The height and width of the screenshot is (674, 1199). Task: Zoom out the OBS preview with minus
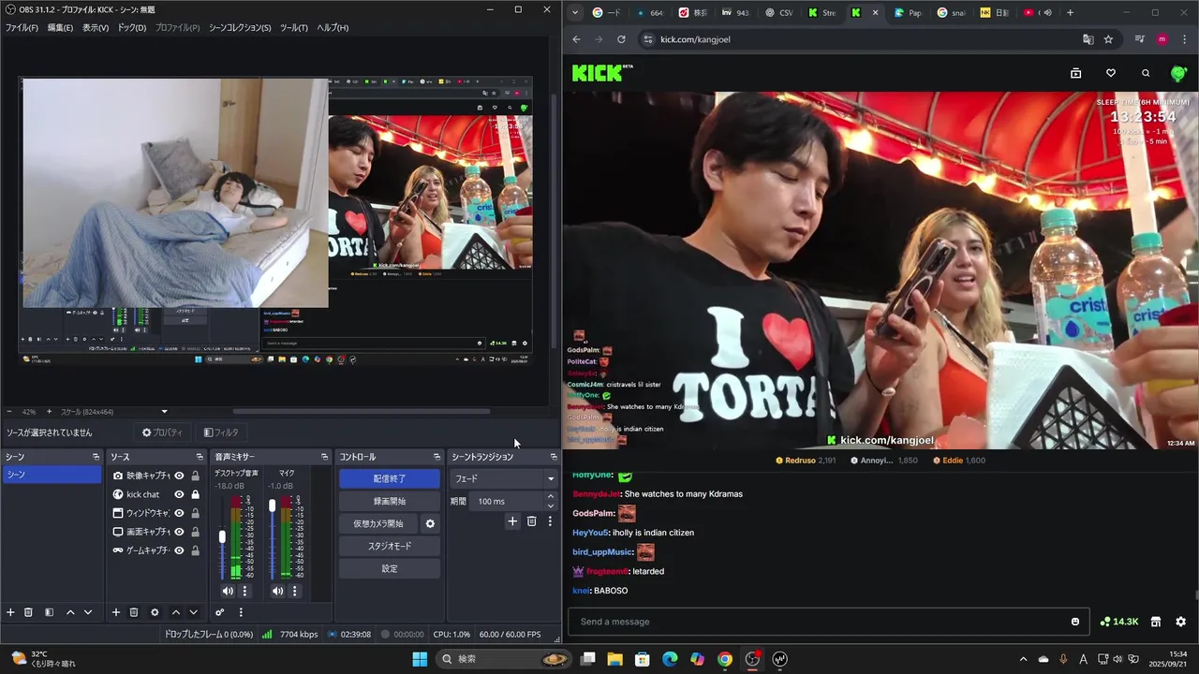click(x=9, y=412)
